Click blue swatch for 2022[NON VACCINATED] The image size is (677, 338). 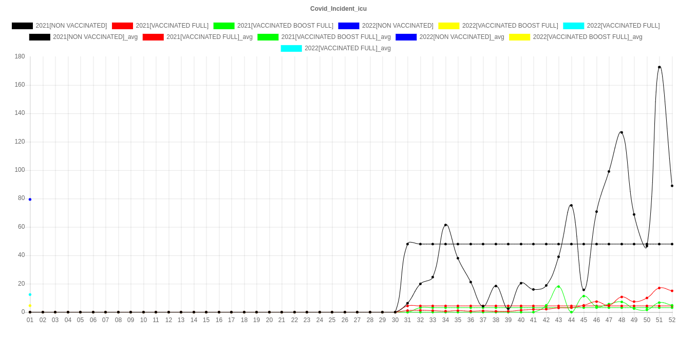pyautogui.click(x=348, y=26)
